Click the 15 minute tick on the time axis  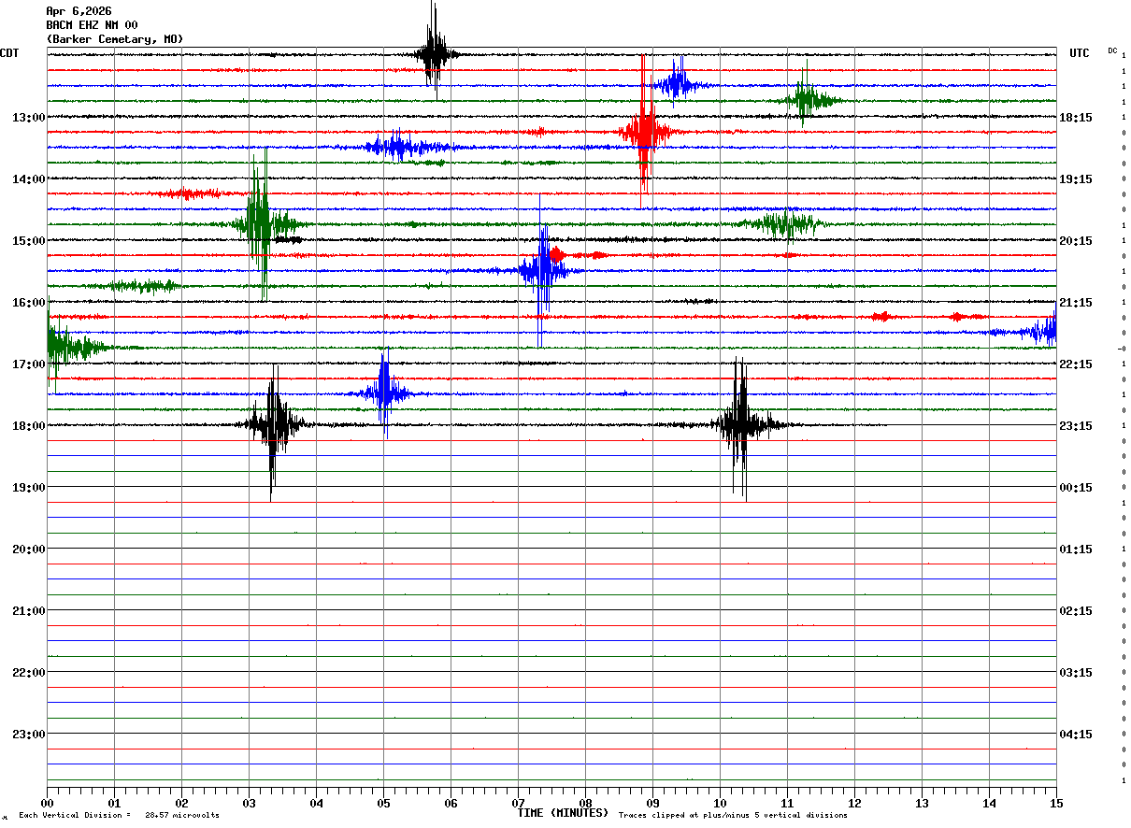tap(1055, 803)
